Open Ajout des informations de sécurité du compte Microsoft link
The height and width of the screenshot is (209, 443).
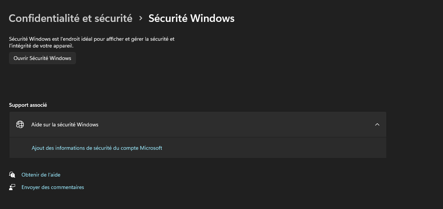(x=97, y=148)
